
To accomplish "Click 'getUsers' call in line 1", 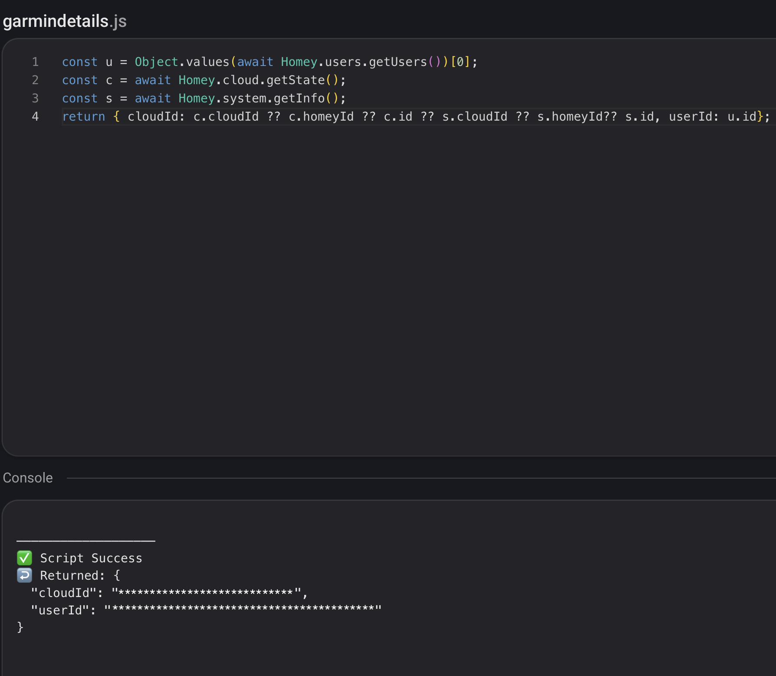I will 398,62.
